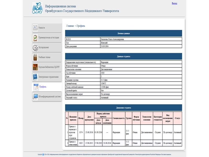Click the Профиль breadcrumb text
The height and width of the screenshot is (157, 209).
click(x=81, y=26)
